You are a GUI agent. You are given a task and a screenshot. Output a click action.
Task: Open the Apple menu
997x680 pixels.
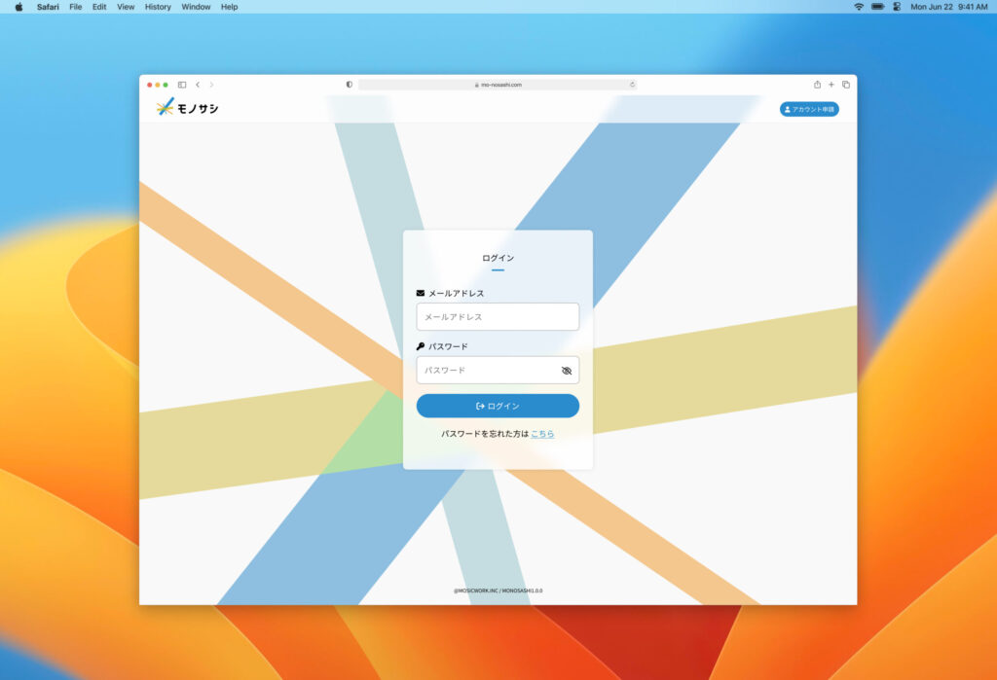(x=18, y=7)
